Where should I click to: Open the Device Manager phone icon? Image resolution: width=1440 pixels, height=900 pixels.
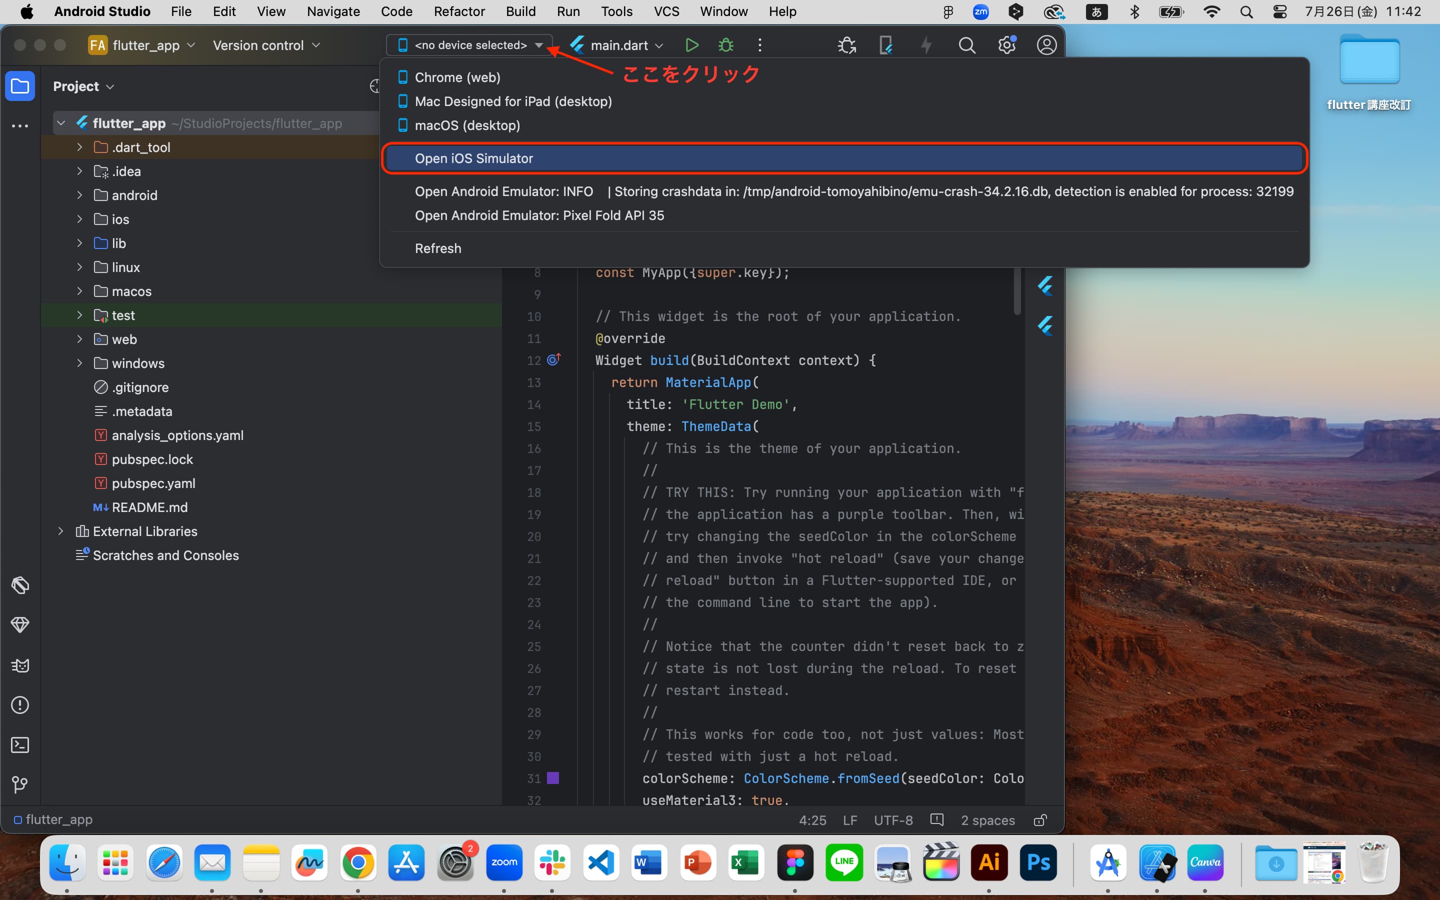click(886, 45)
